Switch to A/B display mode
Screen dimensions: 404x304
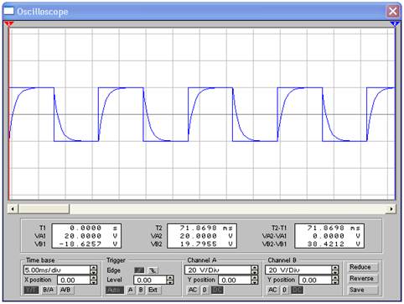[65, 290]
